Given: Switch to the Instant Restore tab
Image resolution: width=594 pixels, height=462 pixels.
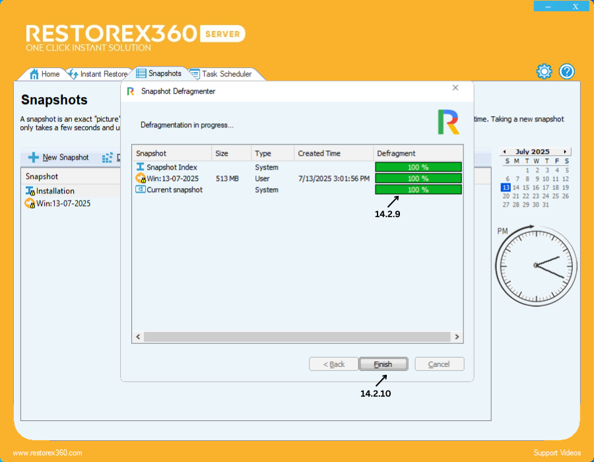Looking at the screenshot, I should click(x=99, y=74).
